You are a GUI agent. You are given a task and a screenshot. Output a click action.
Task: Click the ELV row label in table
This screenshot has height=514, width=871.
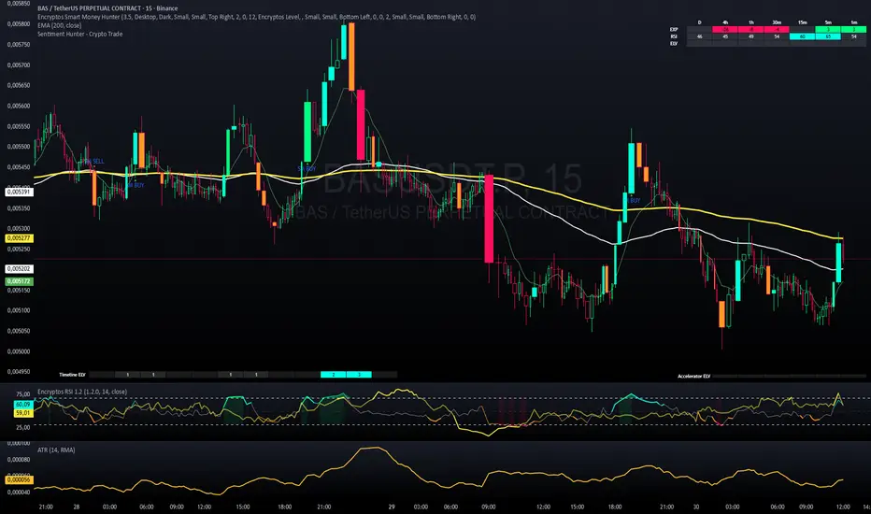[674, 43]
